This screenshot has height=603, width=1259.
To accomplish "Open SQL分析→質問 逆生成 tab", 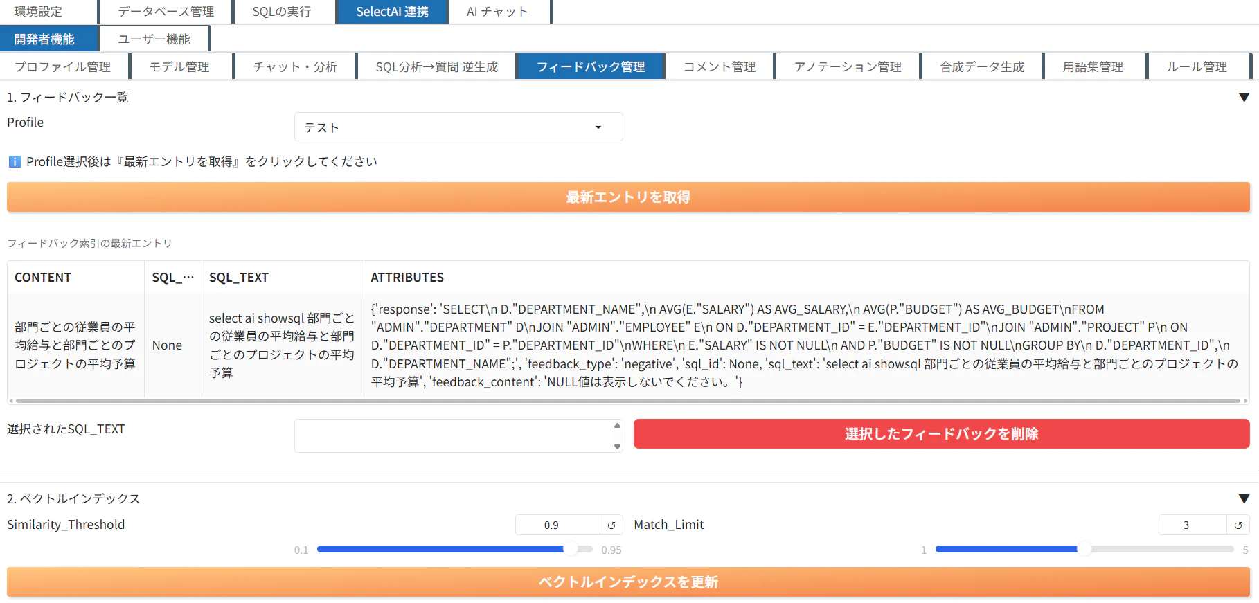I will 437,67.
